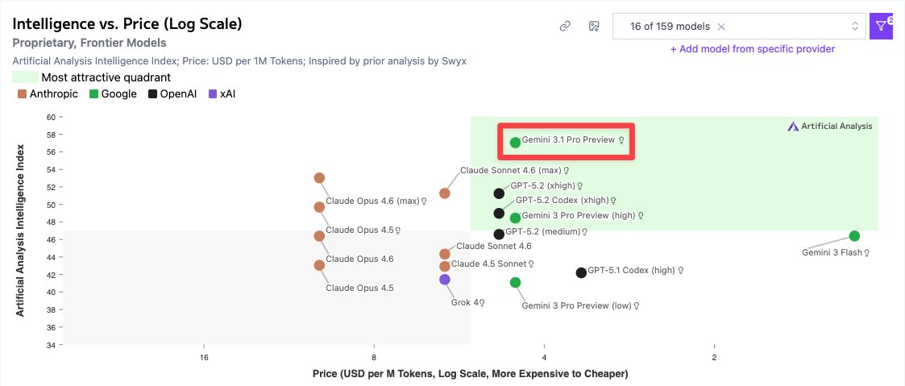Select Claude Sonnet 4.6 (max) data point
905x386 pixels.
[445, 193]
